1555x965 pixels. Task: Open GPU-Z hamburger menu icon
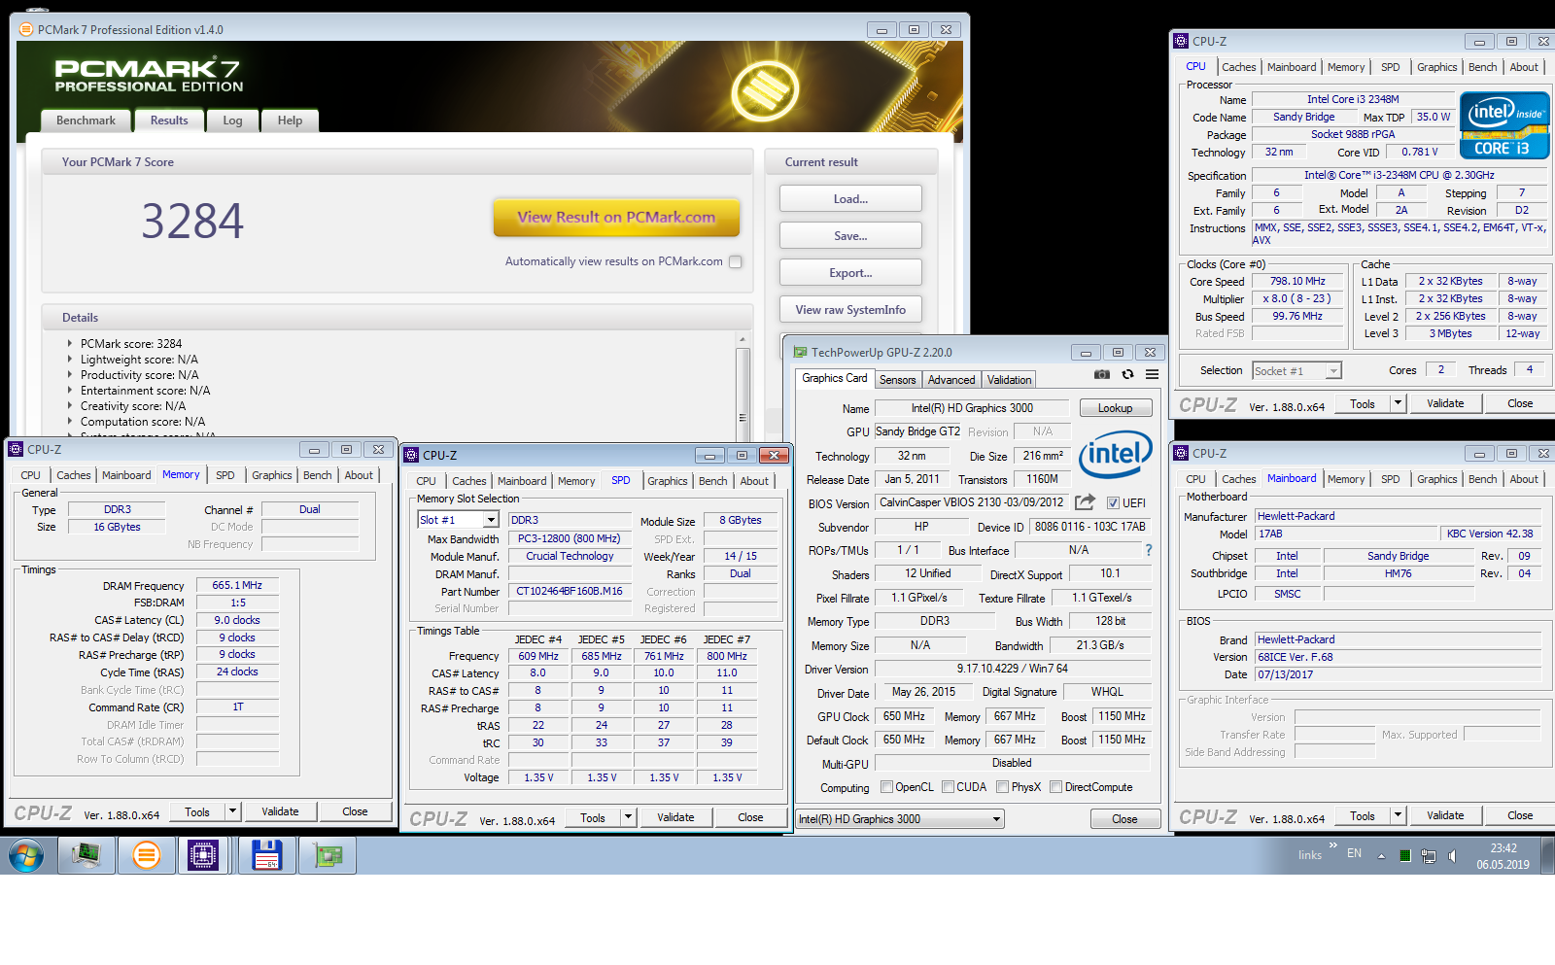click(x=1152, y=374)
